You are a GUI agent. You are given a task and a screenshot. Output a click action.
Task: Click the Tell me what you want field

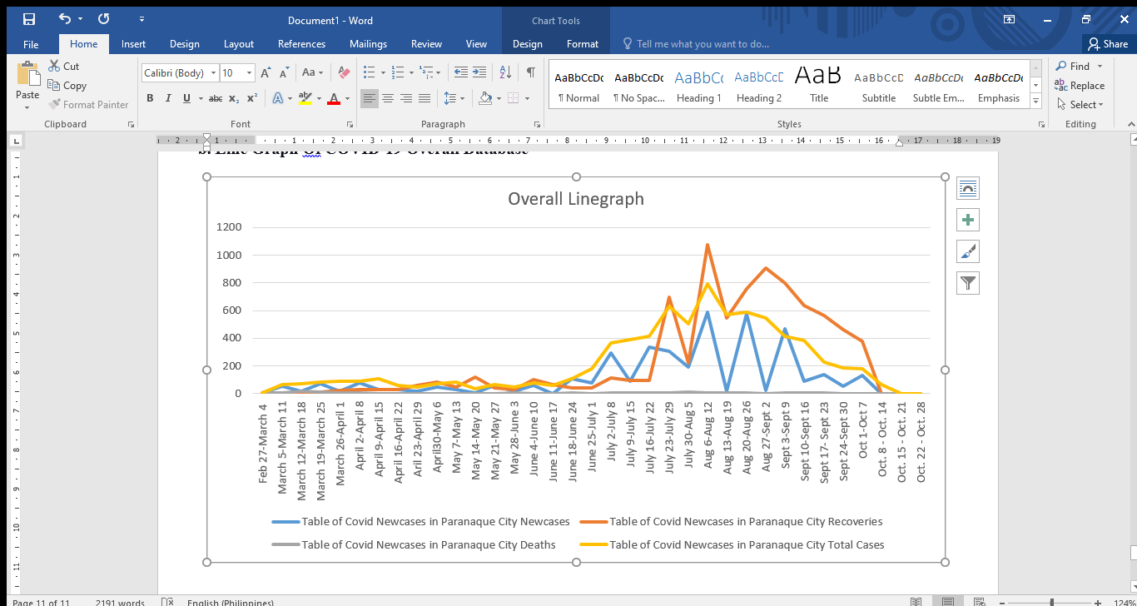[703, 44]
